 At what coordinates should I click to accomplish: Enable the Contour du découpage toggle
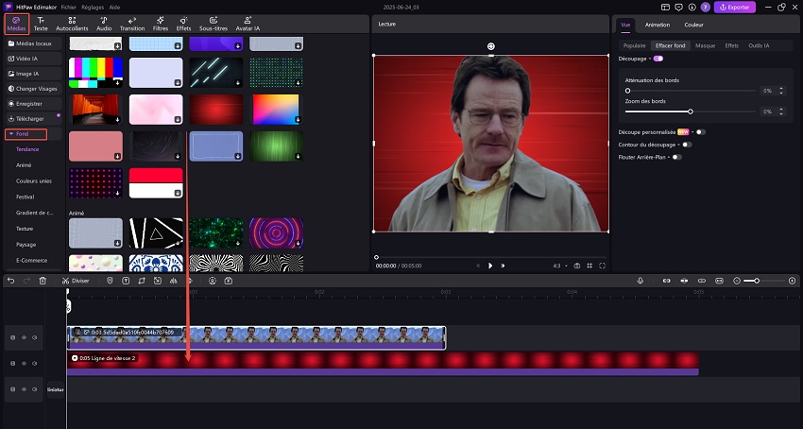[x=687, y=145]
